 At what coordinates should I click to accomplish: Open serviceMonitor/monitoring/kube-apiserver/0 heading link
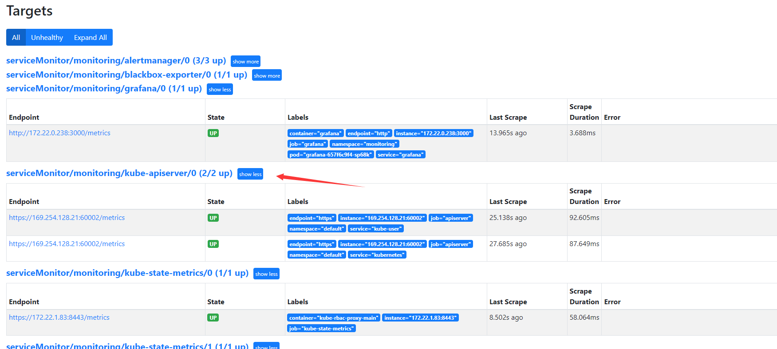pyautogui.click(x=119, y=173)
